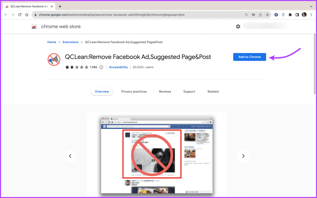Screen dimensions: 317x198
Task: Go back in the carousel with left arrow
Action: pos(70,156)
